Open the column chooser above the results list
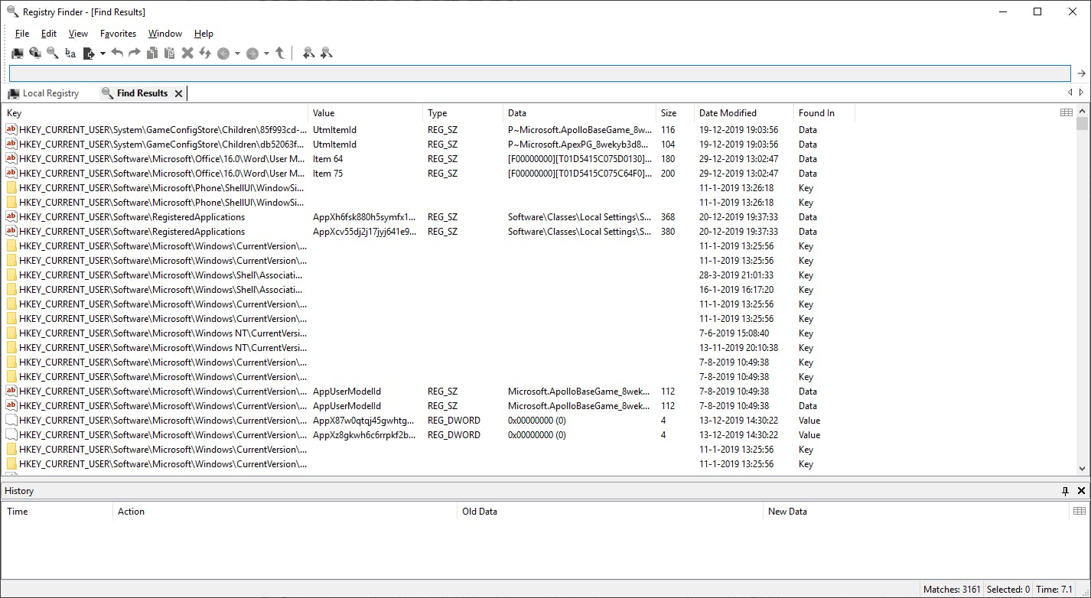The height and width of the screenshot is (598, 1091). [x=1067, y=112]
